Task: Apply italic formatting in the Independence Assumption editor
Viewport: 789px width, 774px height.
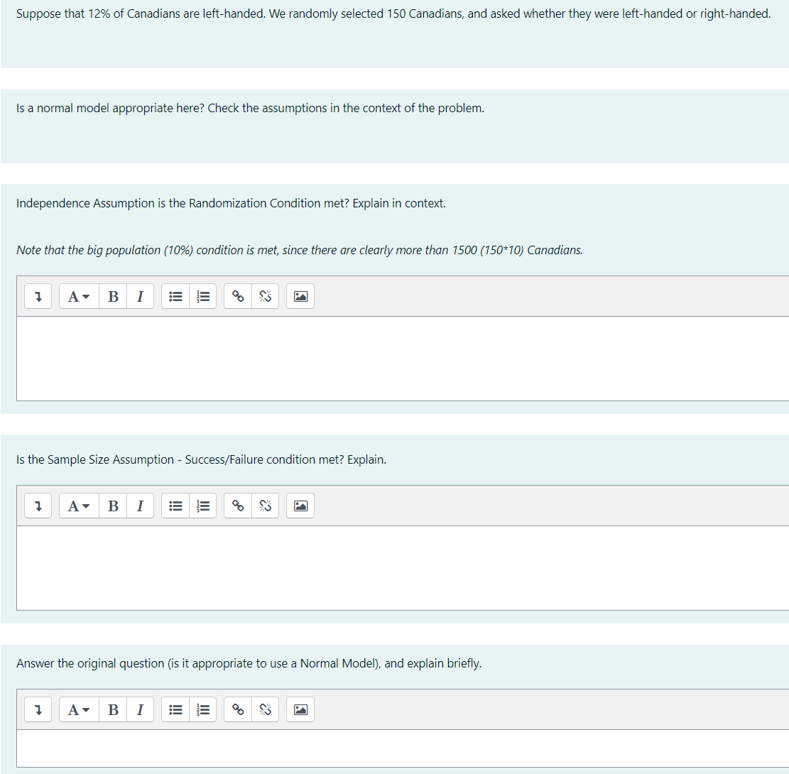Action: click(140, 296)
